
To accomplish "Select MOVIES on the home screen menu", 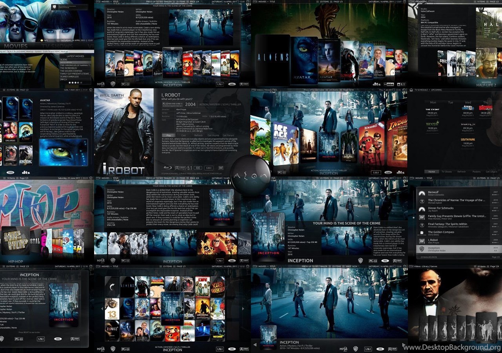I will coord(16,46).
